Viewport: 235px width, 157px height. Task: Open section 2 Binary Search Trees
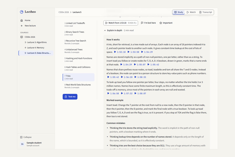[78, 33]
